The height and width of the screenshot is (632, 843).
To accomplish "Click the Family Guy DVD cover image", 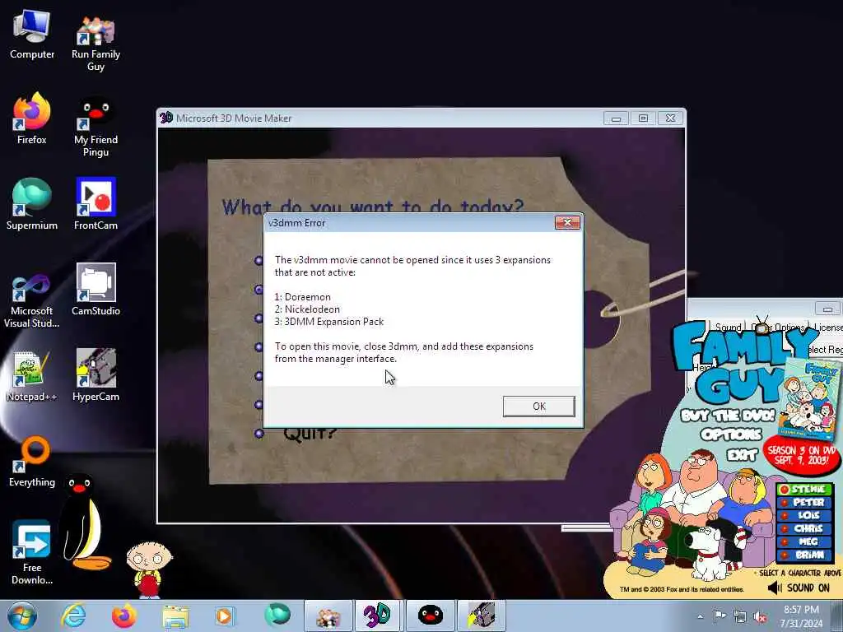I will tap(812, 401).
